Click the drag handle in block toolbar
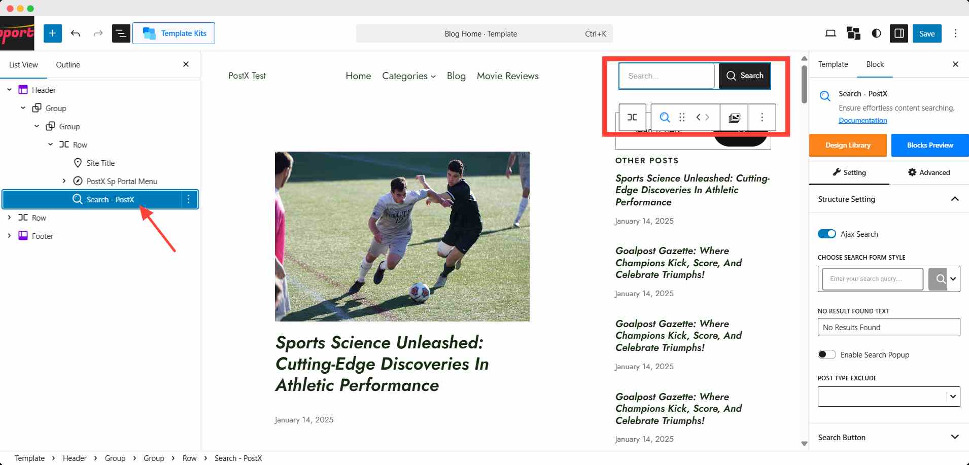The image size is (969, 465). (x=682, y=117)
